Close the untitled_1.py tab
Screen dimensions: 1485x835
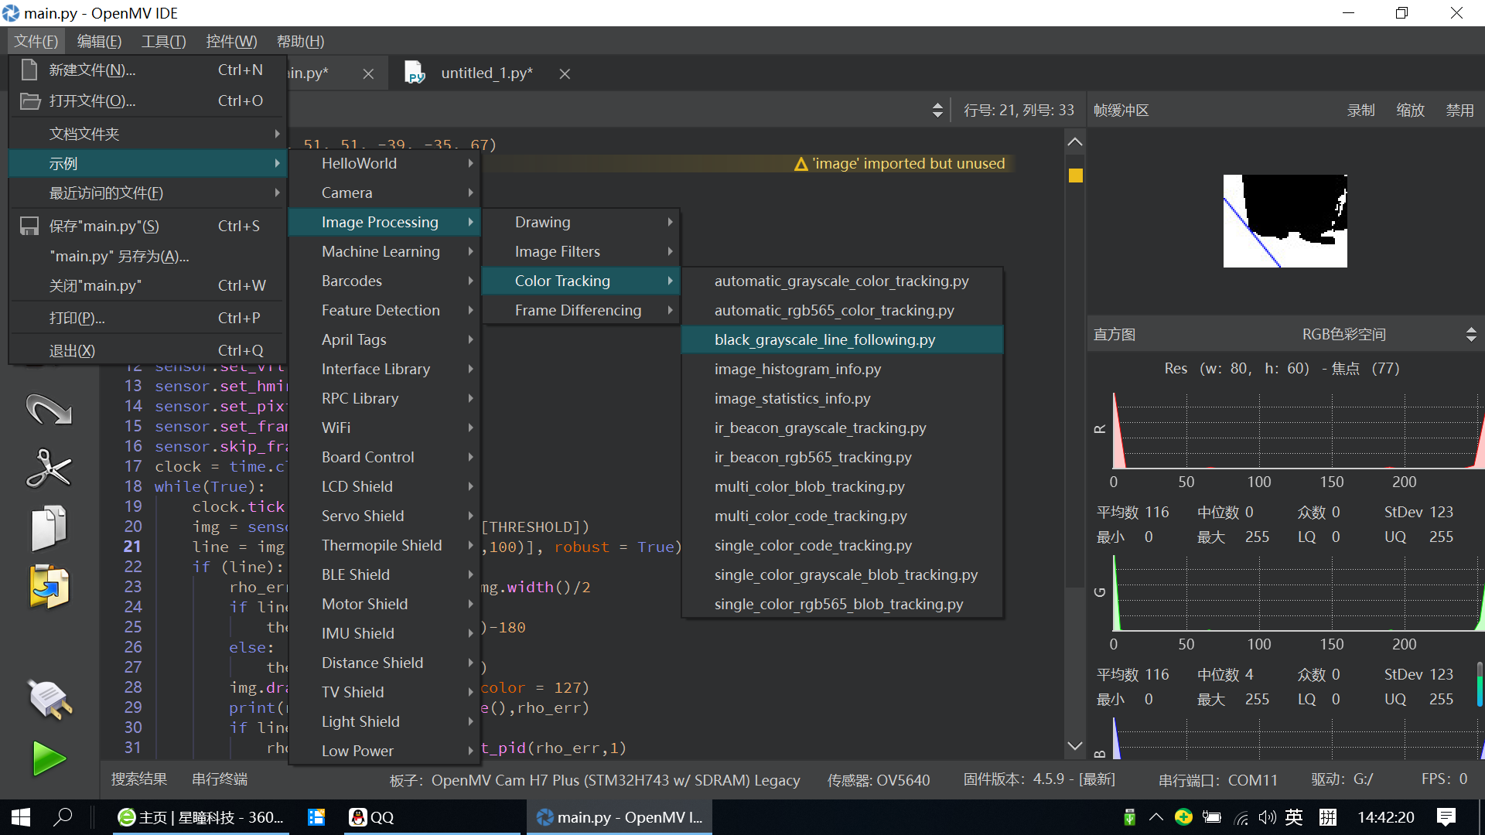[x=565, y=73]
